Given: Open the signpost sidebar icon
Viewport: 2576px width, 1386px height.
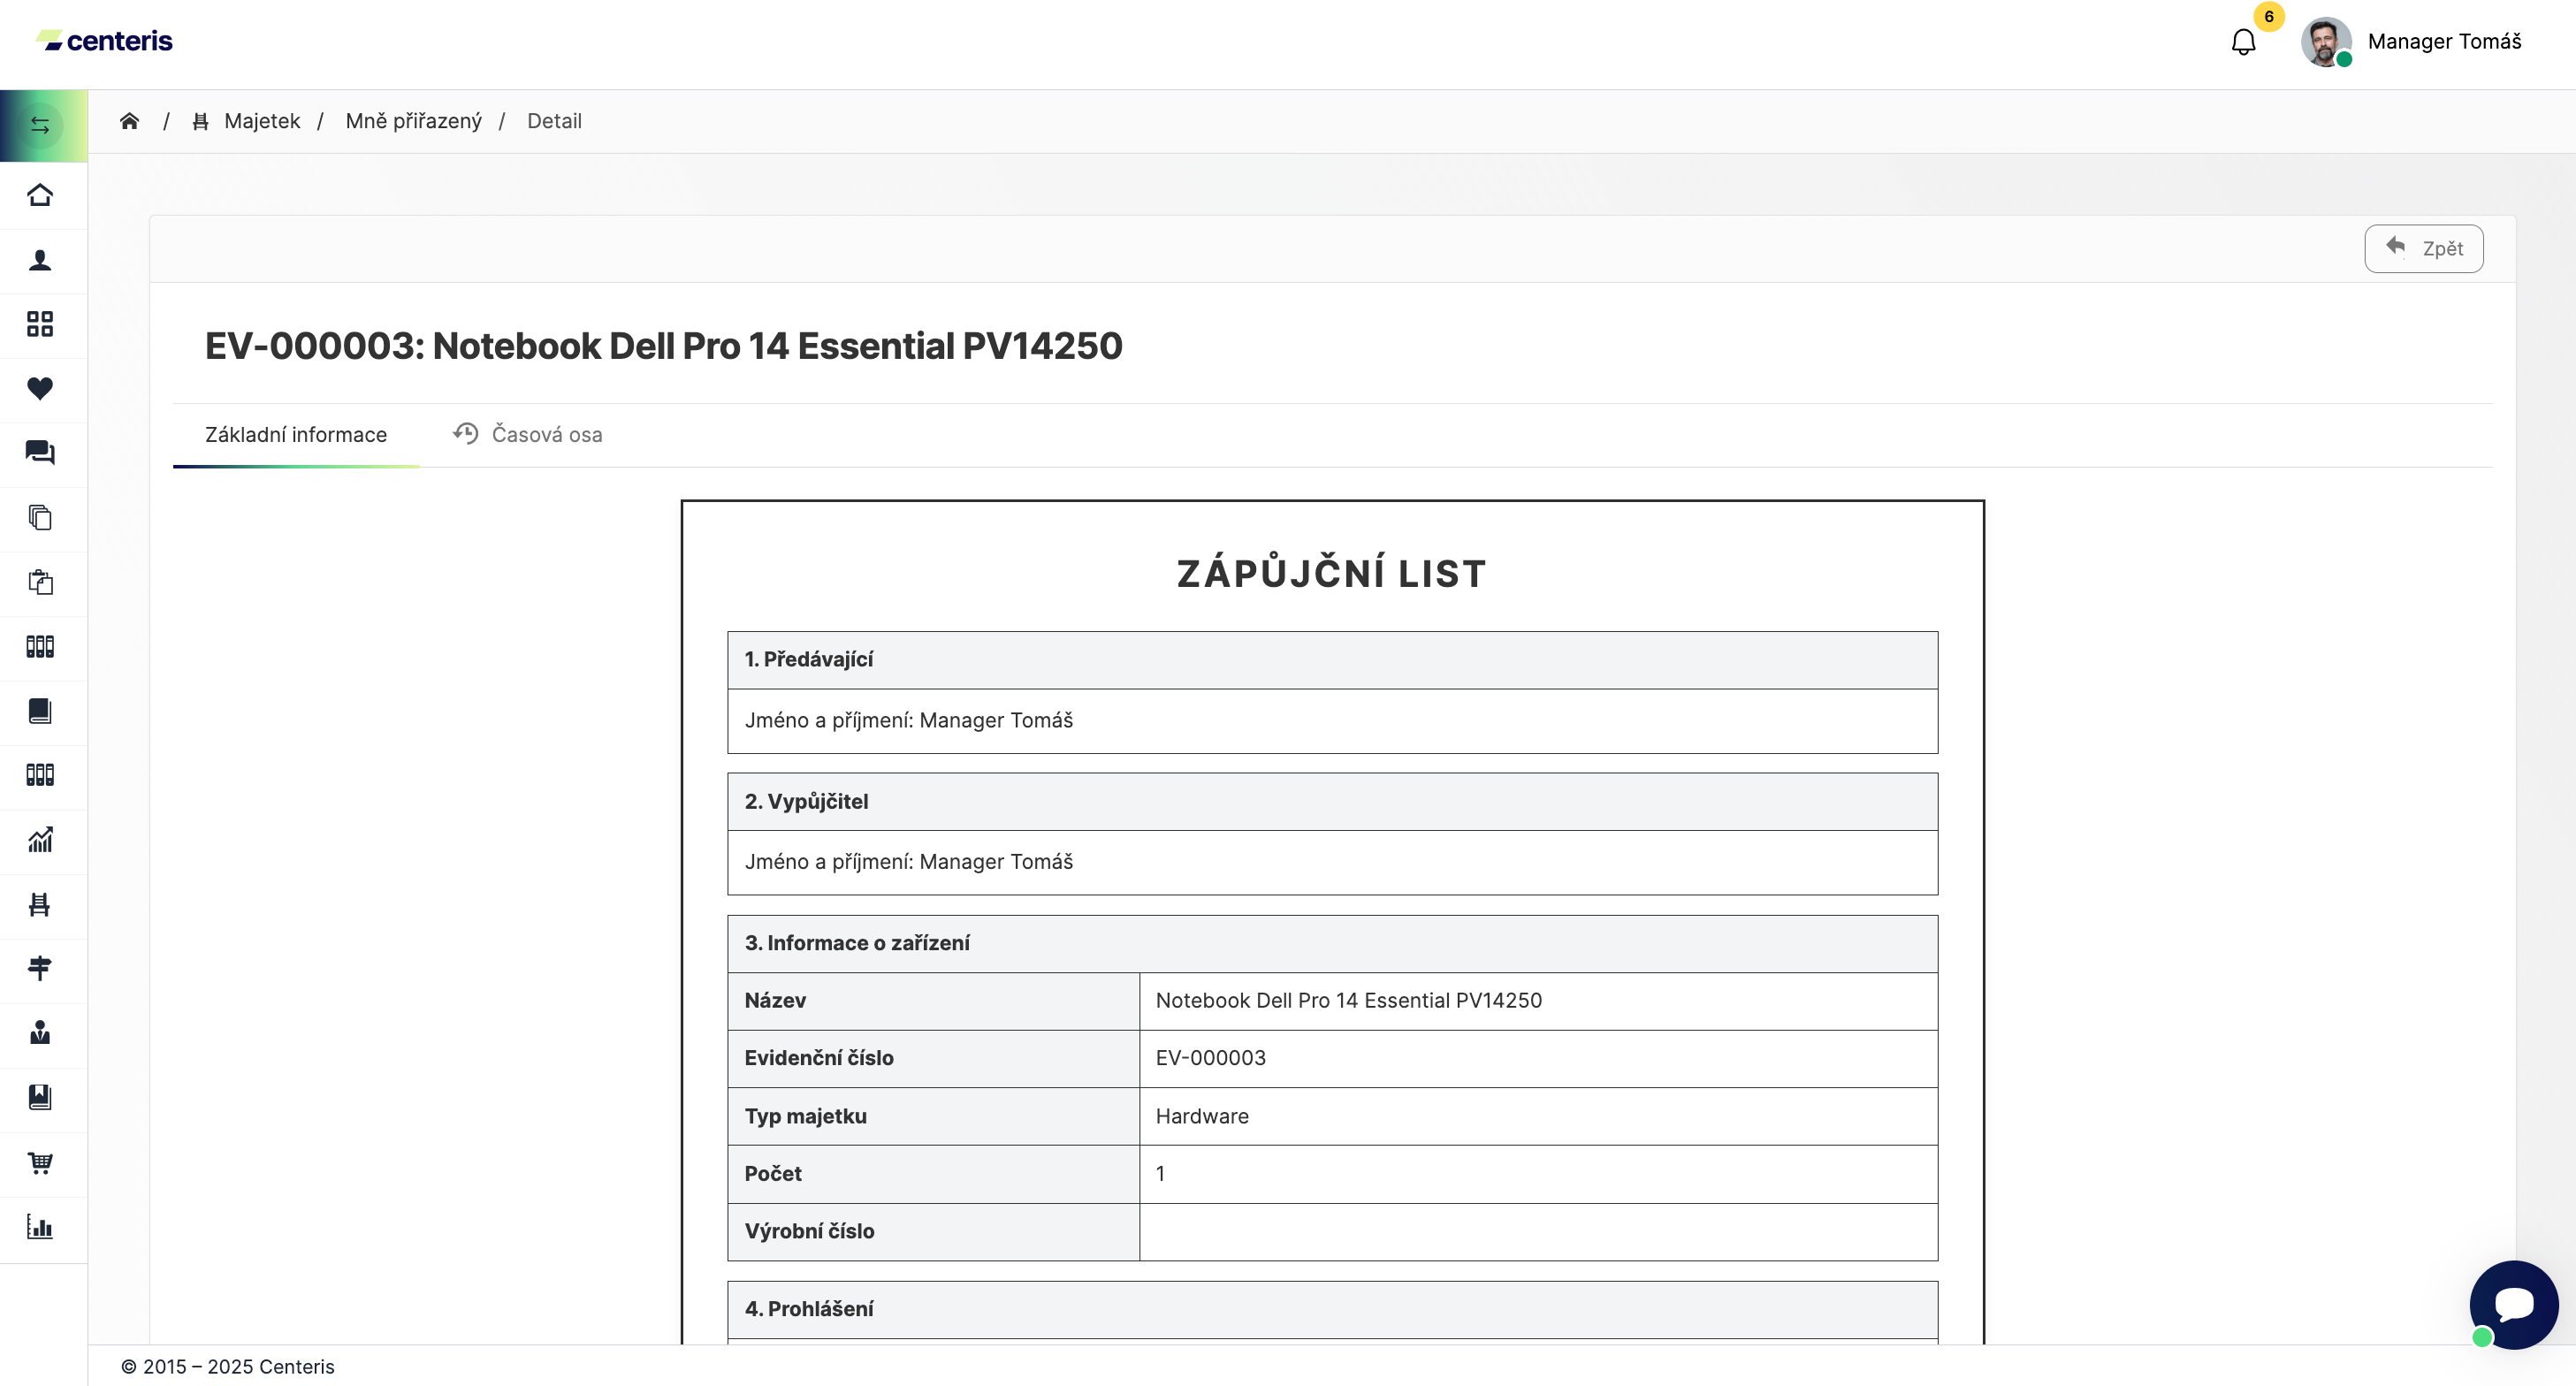Looking at the screenshot, I should (40, 968).
